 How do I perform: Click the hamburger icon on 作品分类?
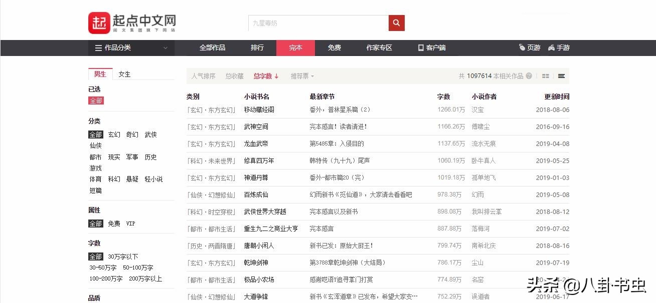point(99,47)
